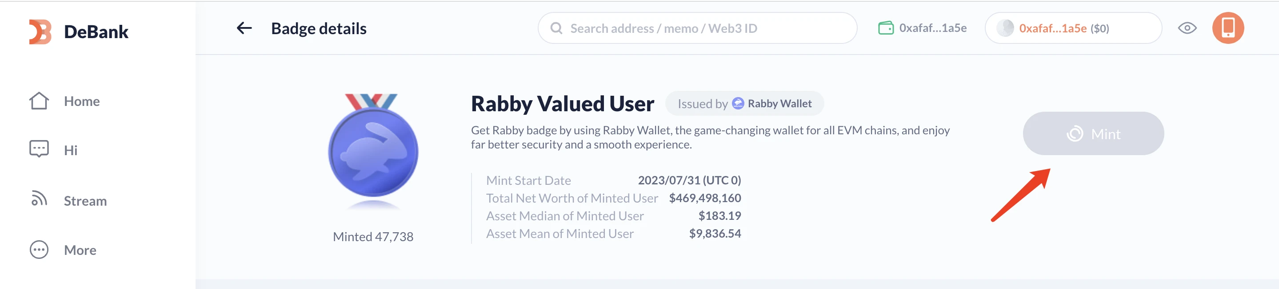
Task: Select Stream in the sidebar
Action: (85, 201)
